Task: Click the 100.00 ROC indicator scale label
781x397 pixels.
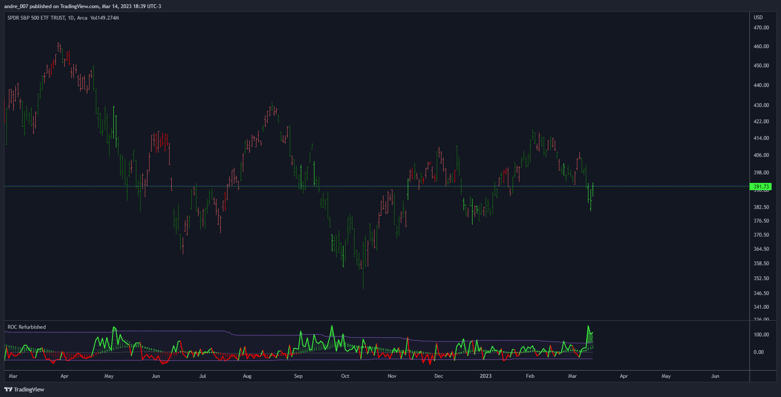Action: point(761,335)
